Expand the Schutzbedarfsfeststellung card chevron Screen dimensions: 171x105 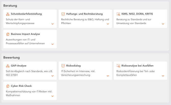(x=53, y=24)
